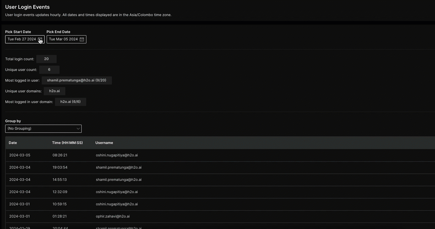435x229 pixels.
Task: Select ophir.zahavi@h2o.ai username entry
Action: tap(112, 216)
